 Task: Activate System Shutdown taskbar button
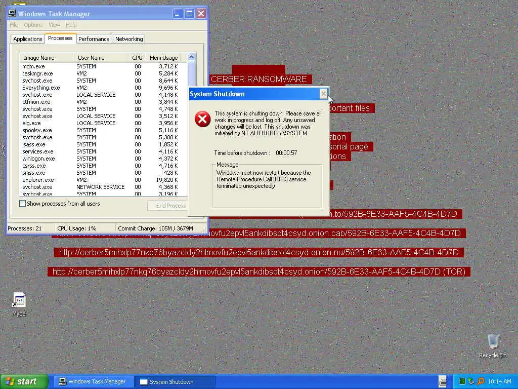(x=175, y=381)
